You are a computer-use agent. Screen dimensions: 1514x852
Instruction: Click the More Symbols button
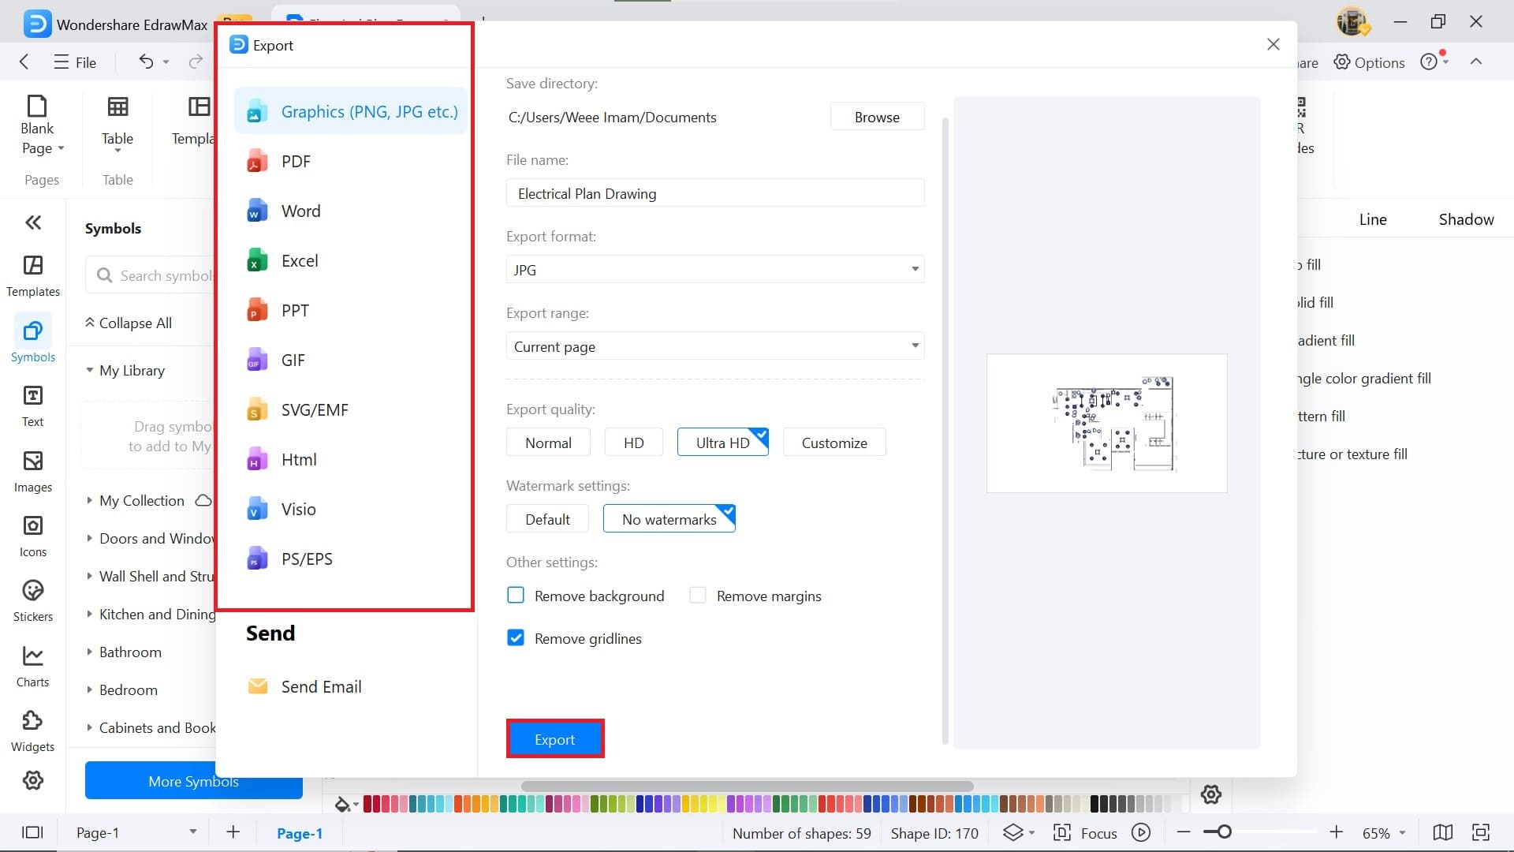(193, 780)
